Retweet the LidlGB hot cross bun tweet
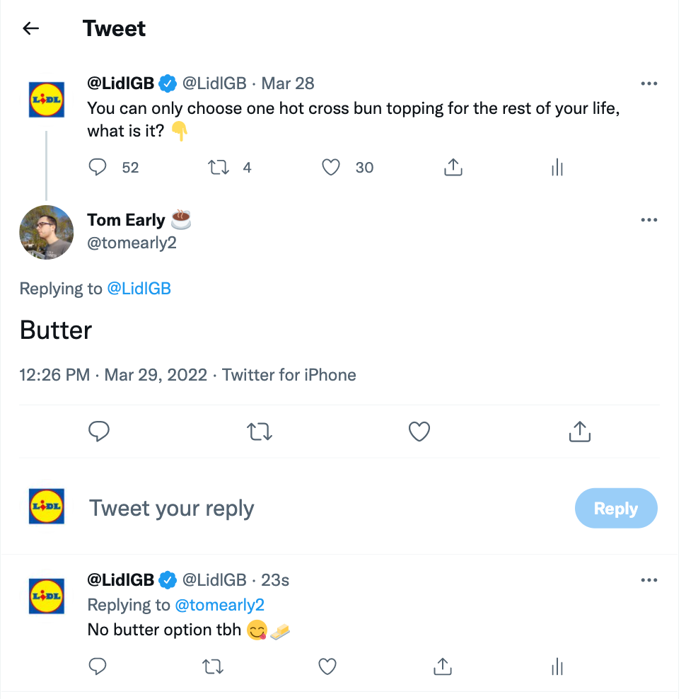The width and height of the screenshot is (686, 699). click(219, 168)
